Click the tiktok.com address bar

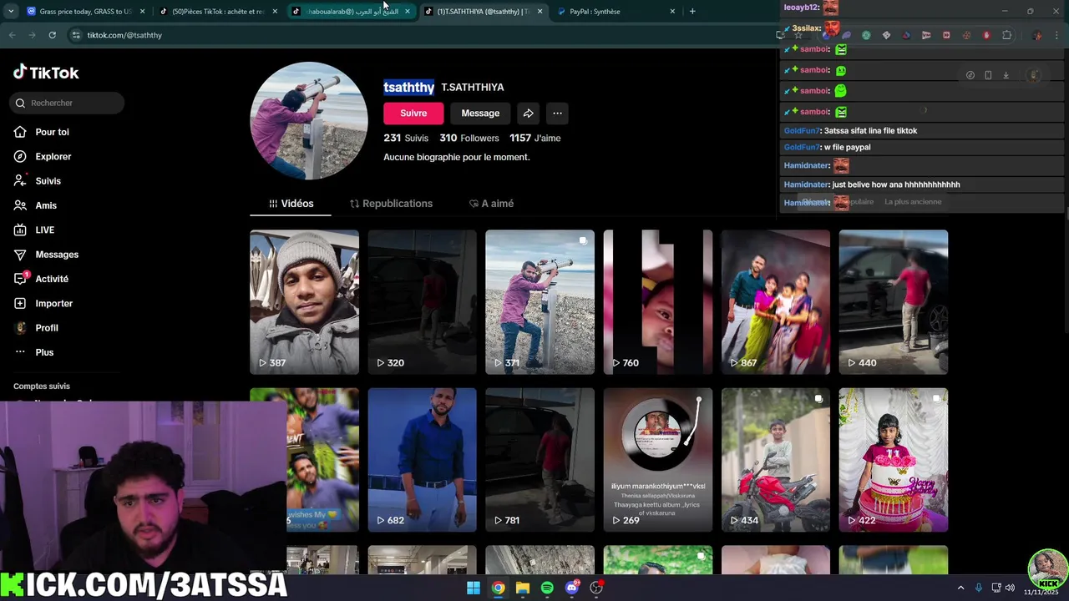click(x=418, y=35)
